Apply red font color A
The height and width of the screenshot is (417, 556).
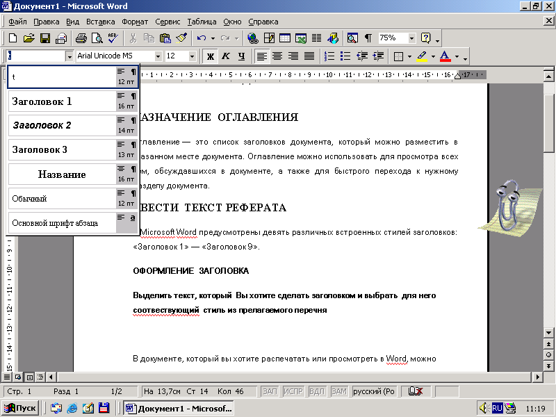(x=445, y=56)
